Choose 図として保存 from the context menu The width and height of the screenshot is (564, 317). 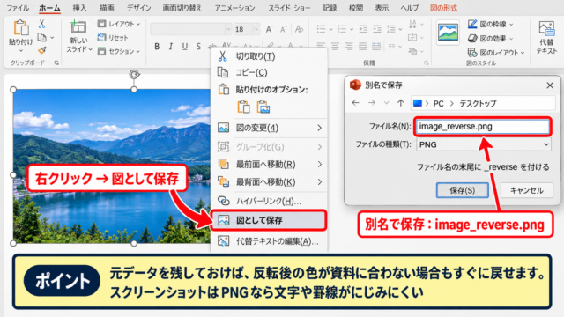click(269, 220)
